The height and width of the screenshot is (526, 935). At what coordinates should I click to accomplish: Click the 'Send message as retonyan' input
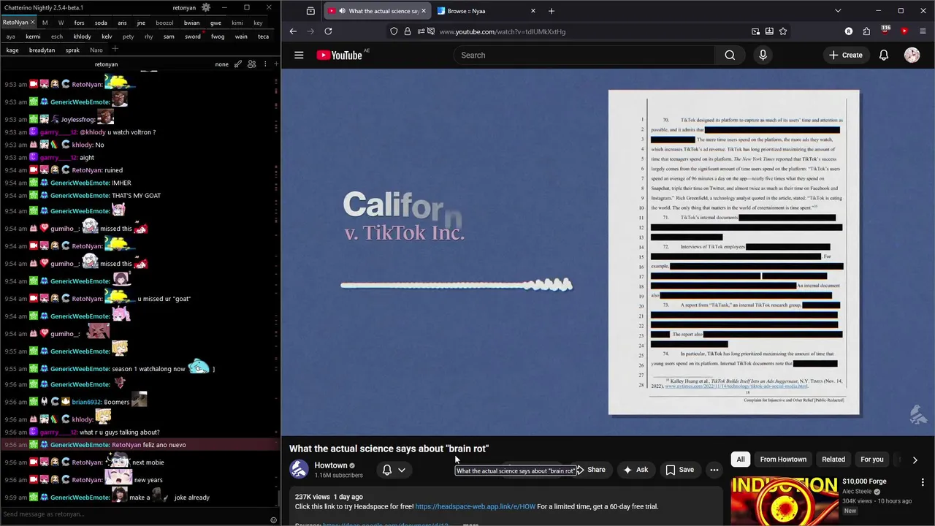pyautogui.click(x=135, y=514)
